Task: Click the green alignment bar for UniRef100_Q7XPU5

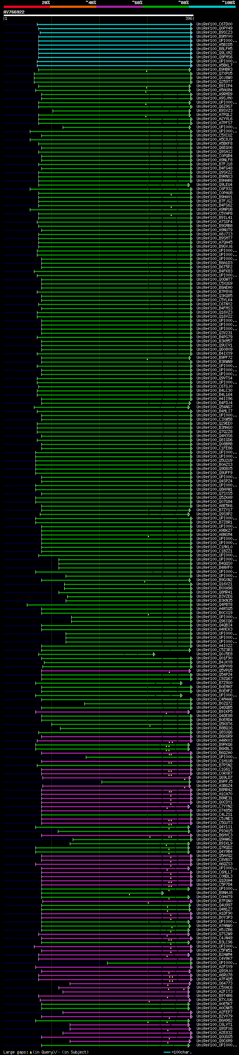Action: pyautogui.click(x=113, y=74)
